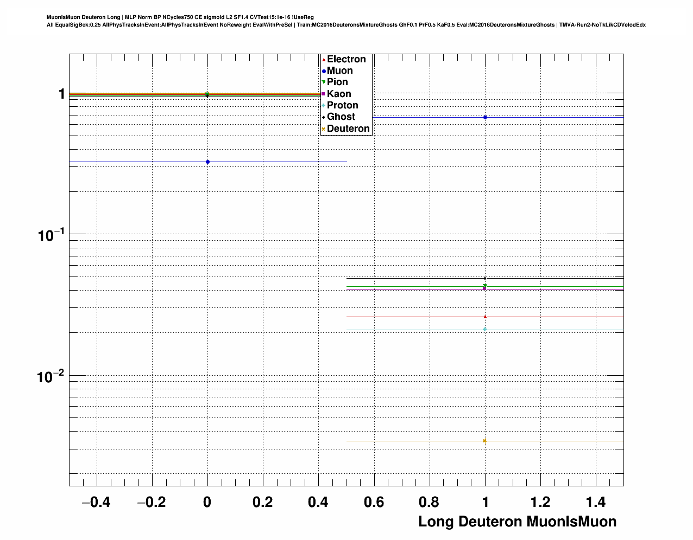Viewport: 693px width, 540px height.
Task: Click the cyan Proton marker in legend
Action: [324, 106]
